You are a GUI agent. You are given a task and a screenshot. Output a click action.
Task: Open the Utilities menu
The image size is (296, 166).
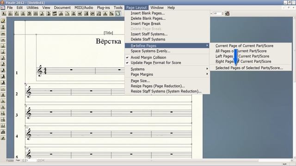pyautogui.click(x=32, y=8)
